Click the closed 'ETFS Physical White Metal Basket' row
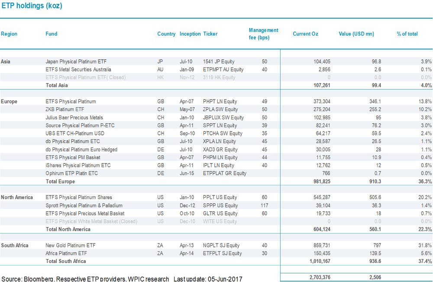 point(216,221)
